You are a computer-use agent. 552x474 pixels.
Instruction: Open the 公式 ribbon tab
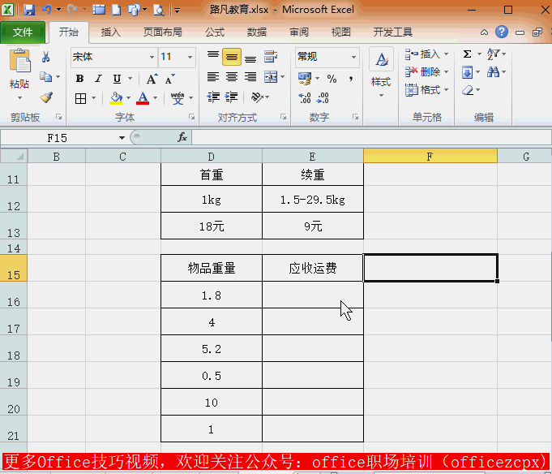tap(214, 32)
